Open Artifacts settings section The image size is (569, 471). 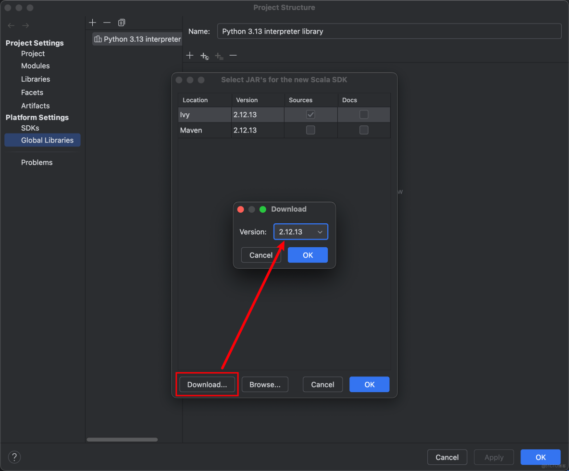point(35,106)
